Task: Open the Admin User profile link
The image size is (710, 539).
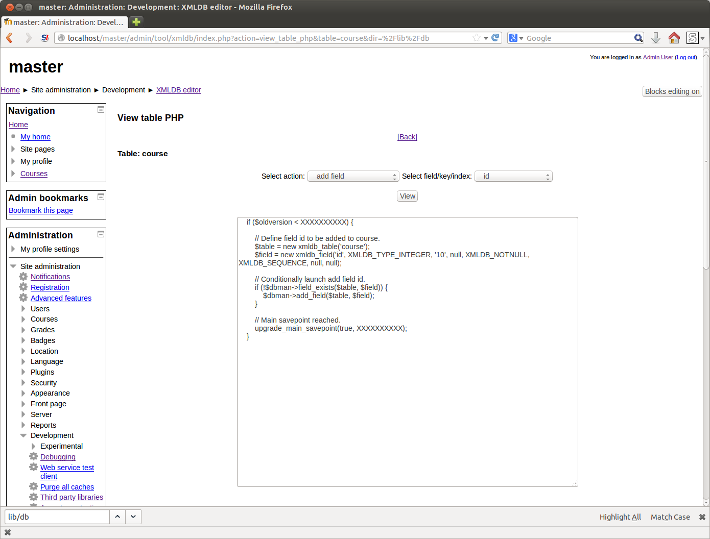Action: tap(658, 57)
